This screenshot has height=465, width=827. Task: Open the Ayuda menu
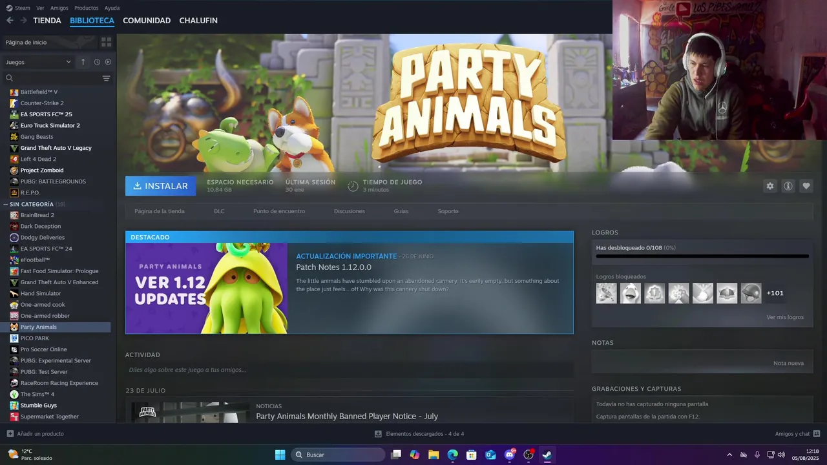coord(112,8)
